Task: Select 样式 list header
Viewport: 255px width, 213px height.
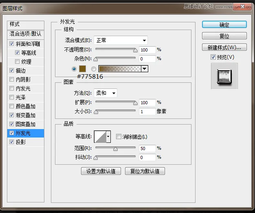Action: [26, 25]
